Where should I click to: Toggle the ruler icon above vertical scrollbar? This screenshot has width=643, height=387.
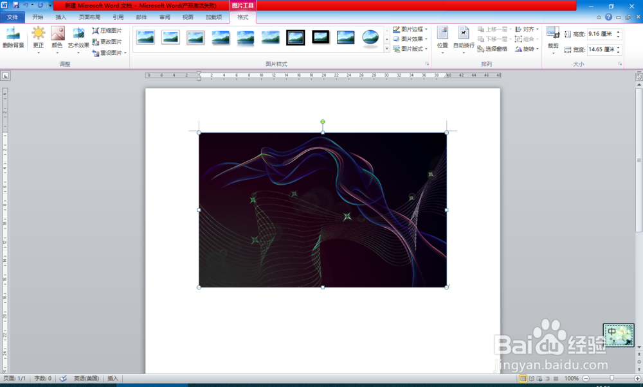click(x=639, y=76)
